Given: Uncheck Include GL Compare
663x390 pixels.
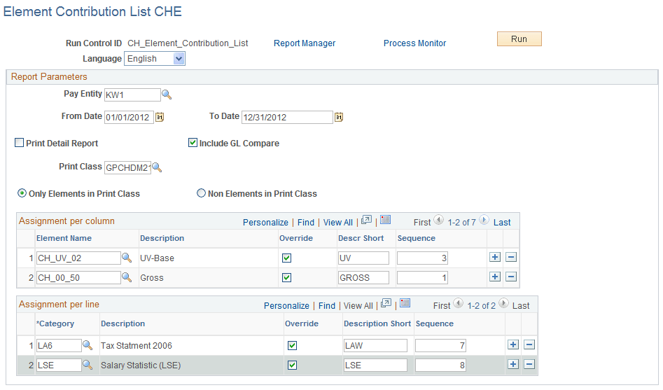Looking at the screenshot, I should pyautogui.click(x=193, y=143).
